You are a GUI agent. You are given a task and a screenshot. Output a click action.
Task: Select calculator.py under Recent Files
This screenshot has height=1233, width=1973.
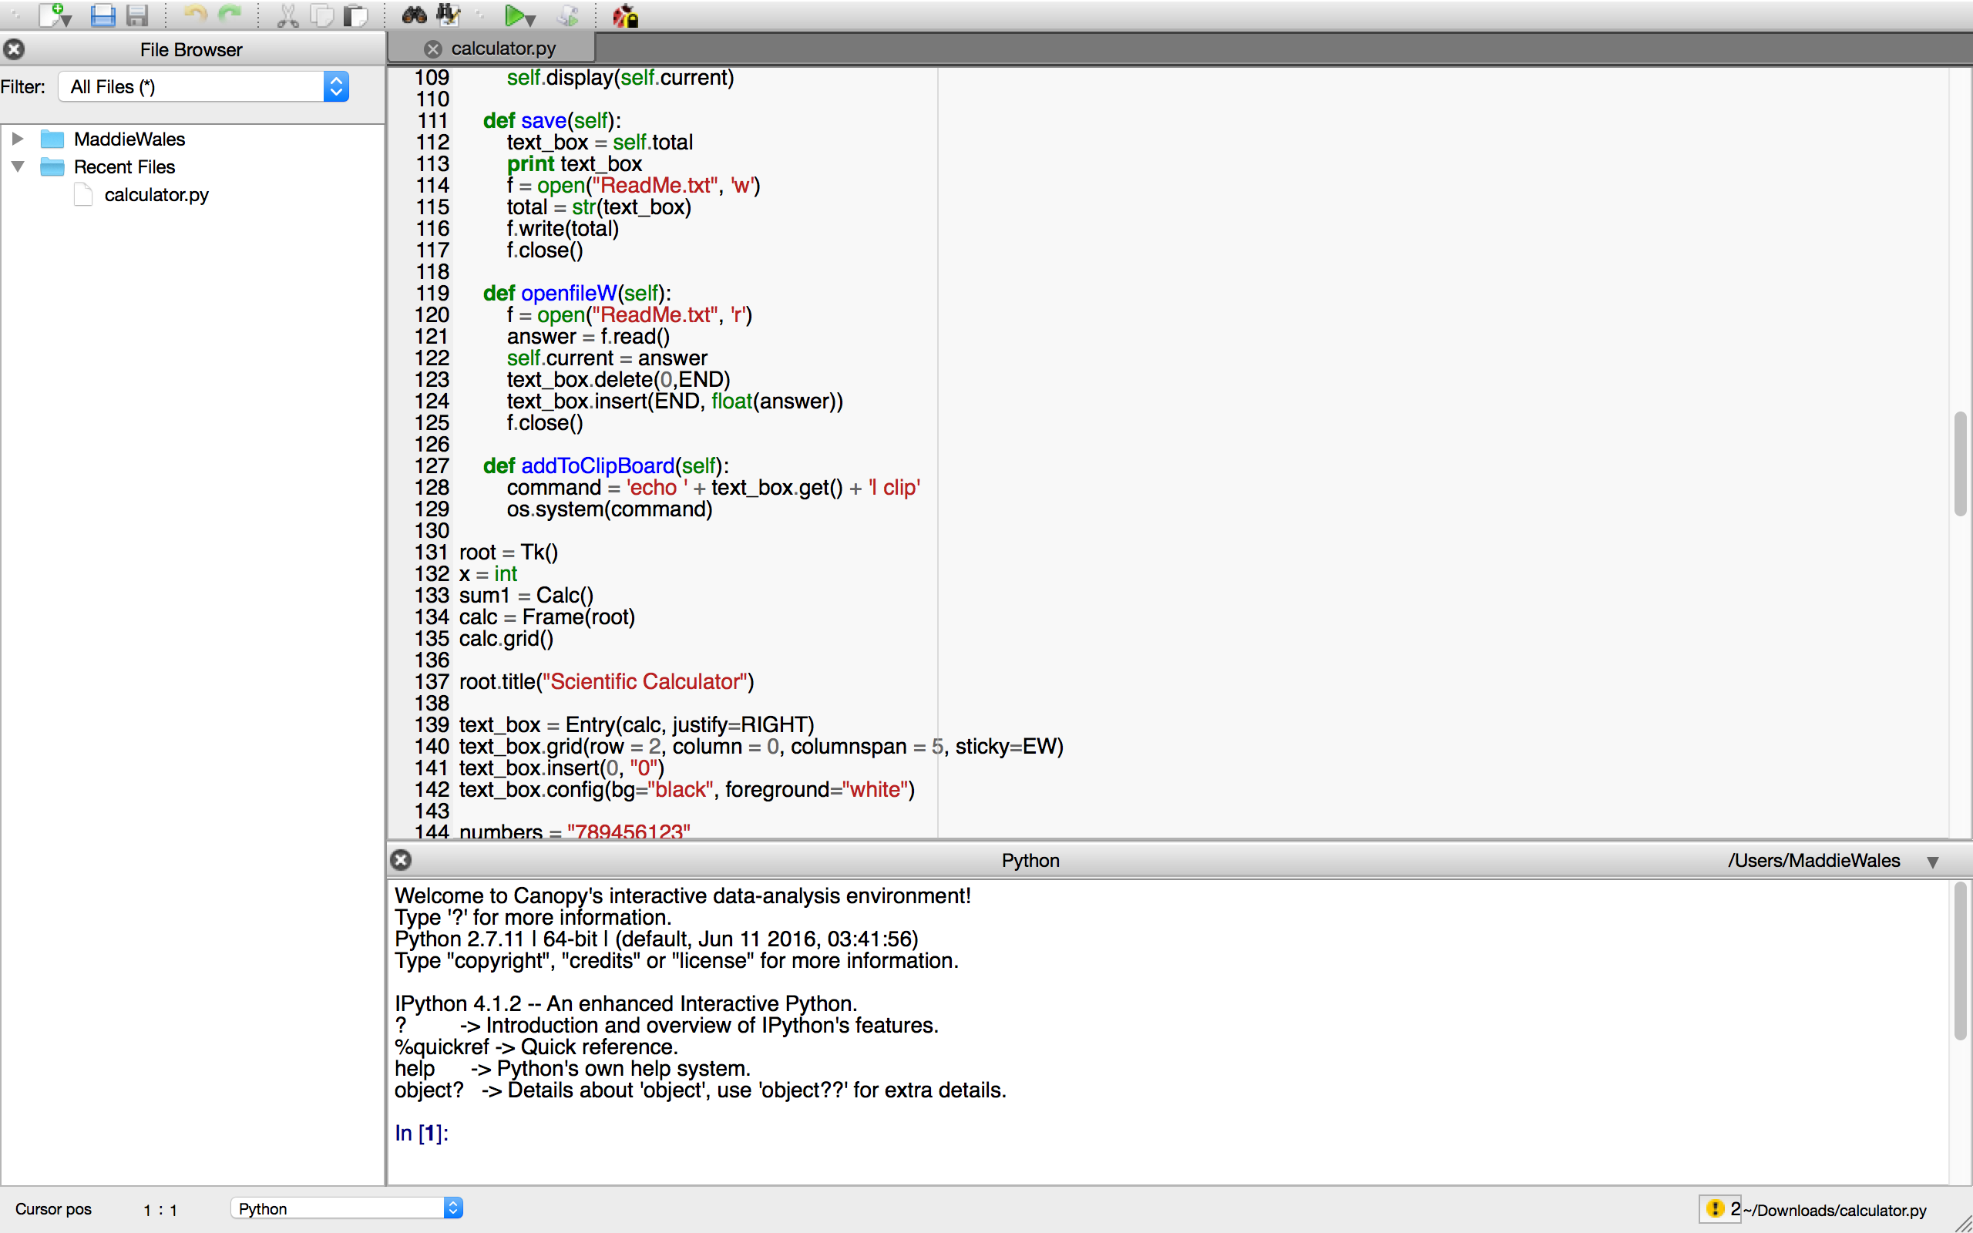[x=156, y=195]
